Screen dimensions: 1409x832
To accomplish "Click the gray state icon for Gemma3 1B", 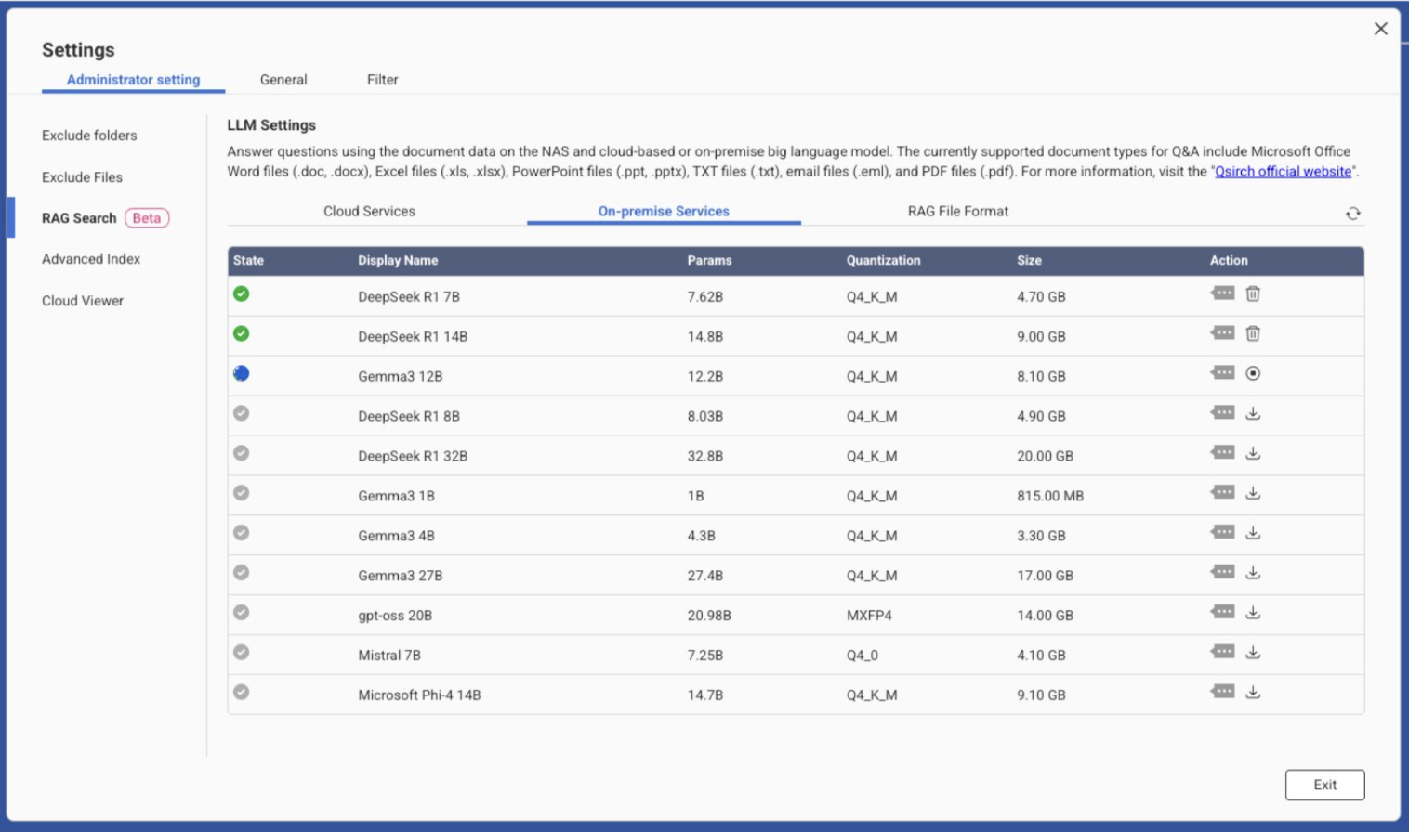I will (241, 493).
